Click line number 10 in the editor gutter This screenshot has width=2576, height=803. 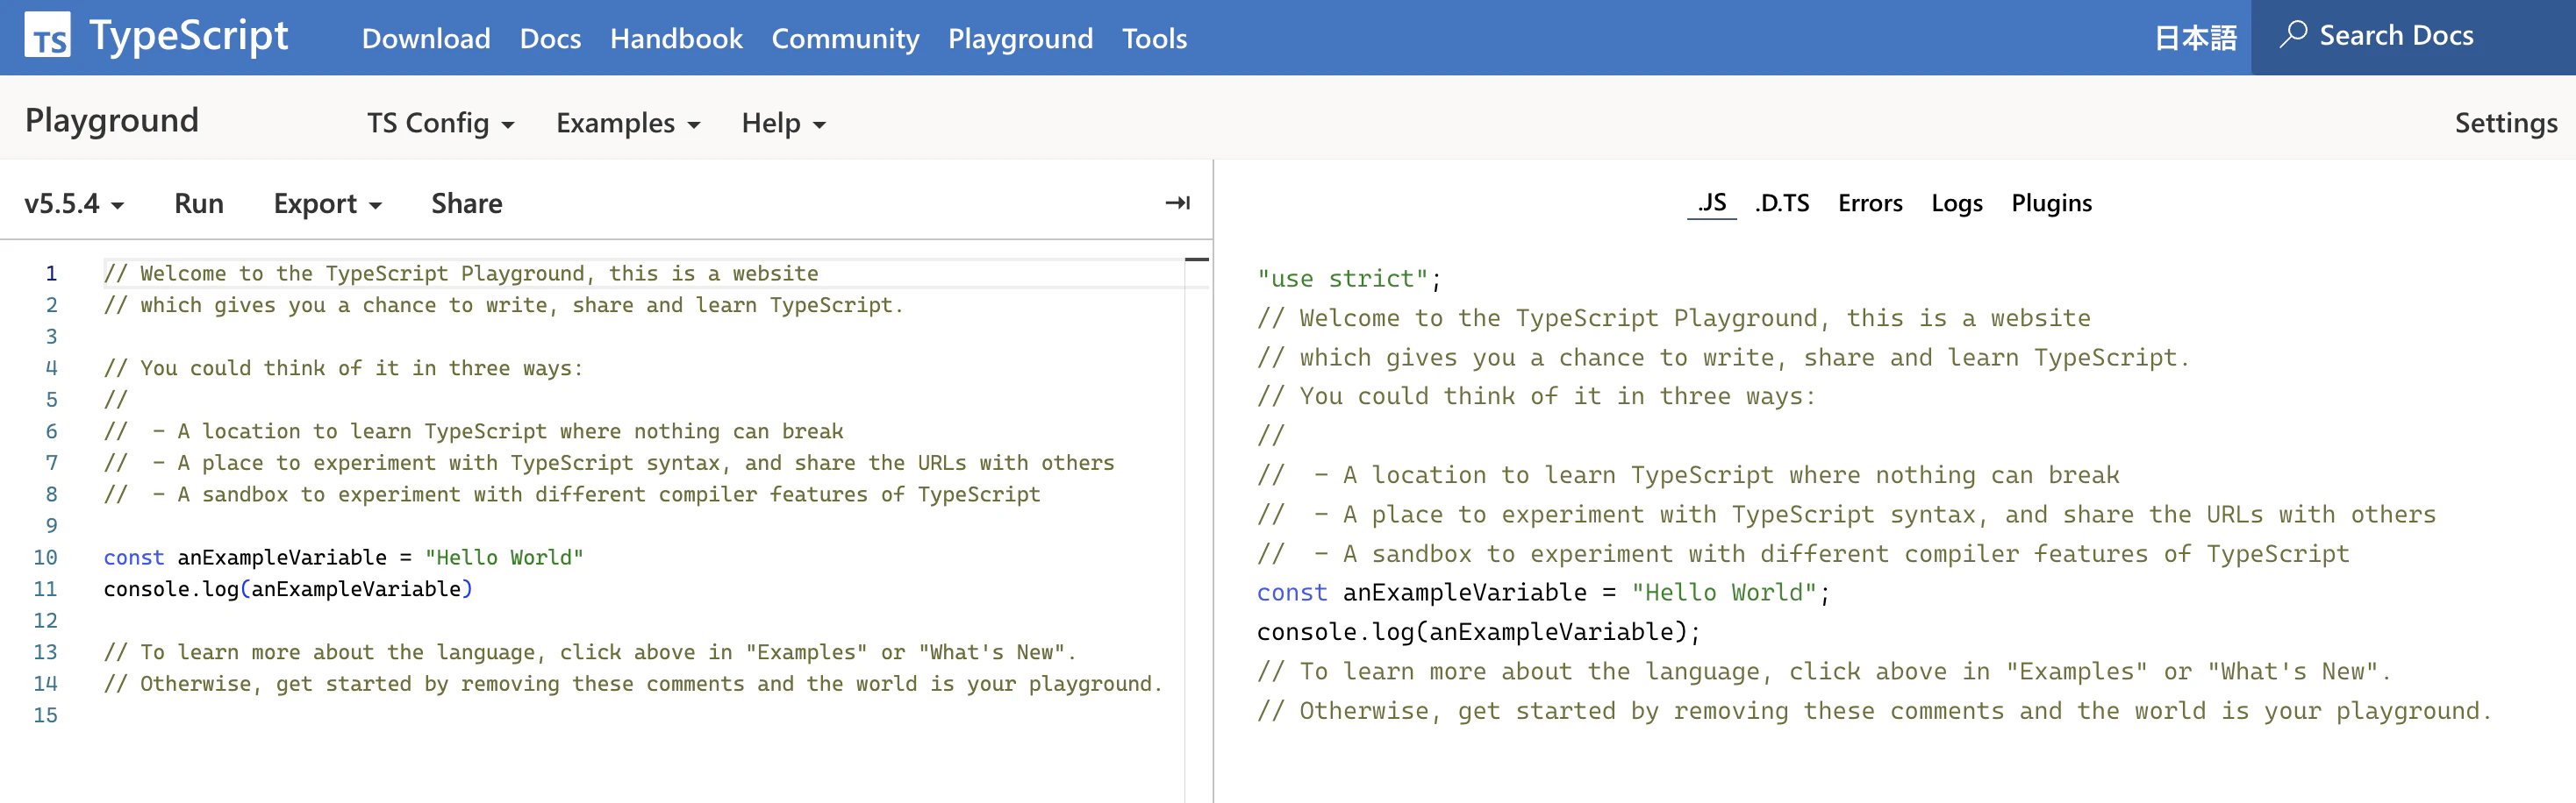coord(46,558)
